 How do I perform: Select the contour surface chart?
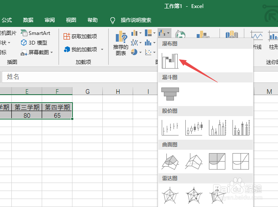click(217, 161)
